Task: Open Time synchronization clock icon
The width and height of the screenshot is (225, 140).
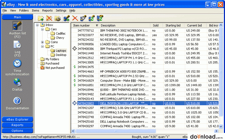Action: (17, 63)
